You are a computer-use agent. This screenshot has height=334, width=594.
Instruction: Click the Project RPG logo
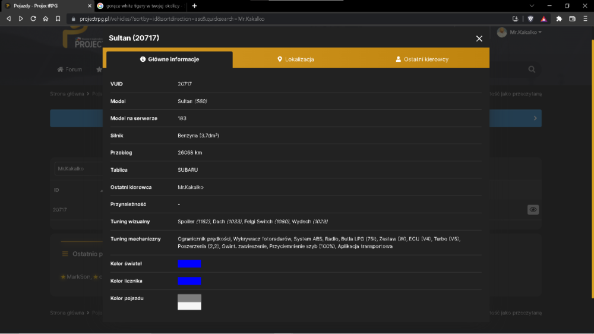83,37
